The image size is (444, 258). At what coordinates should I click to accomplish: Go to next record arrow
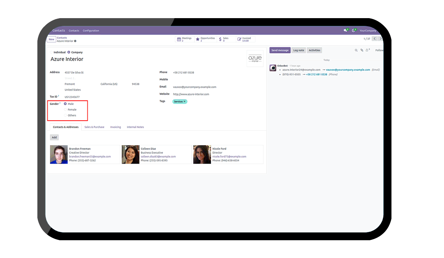tap(380, 38)
